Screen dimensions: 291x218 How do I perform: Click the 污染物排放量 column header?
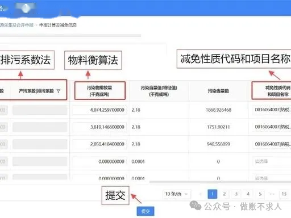(99, 91)
